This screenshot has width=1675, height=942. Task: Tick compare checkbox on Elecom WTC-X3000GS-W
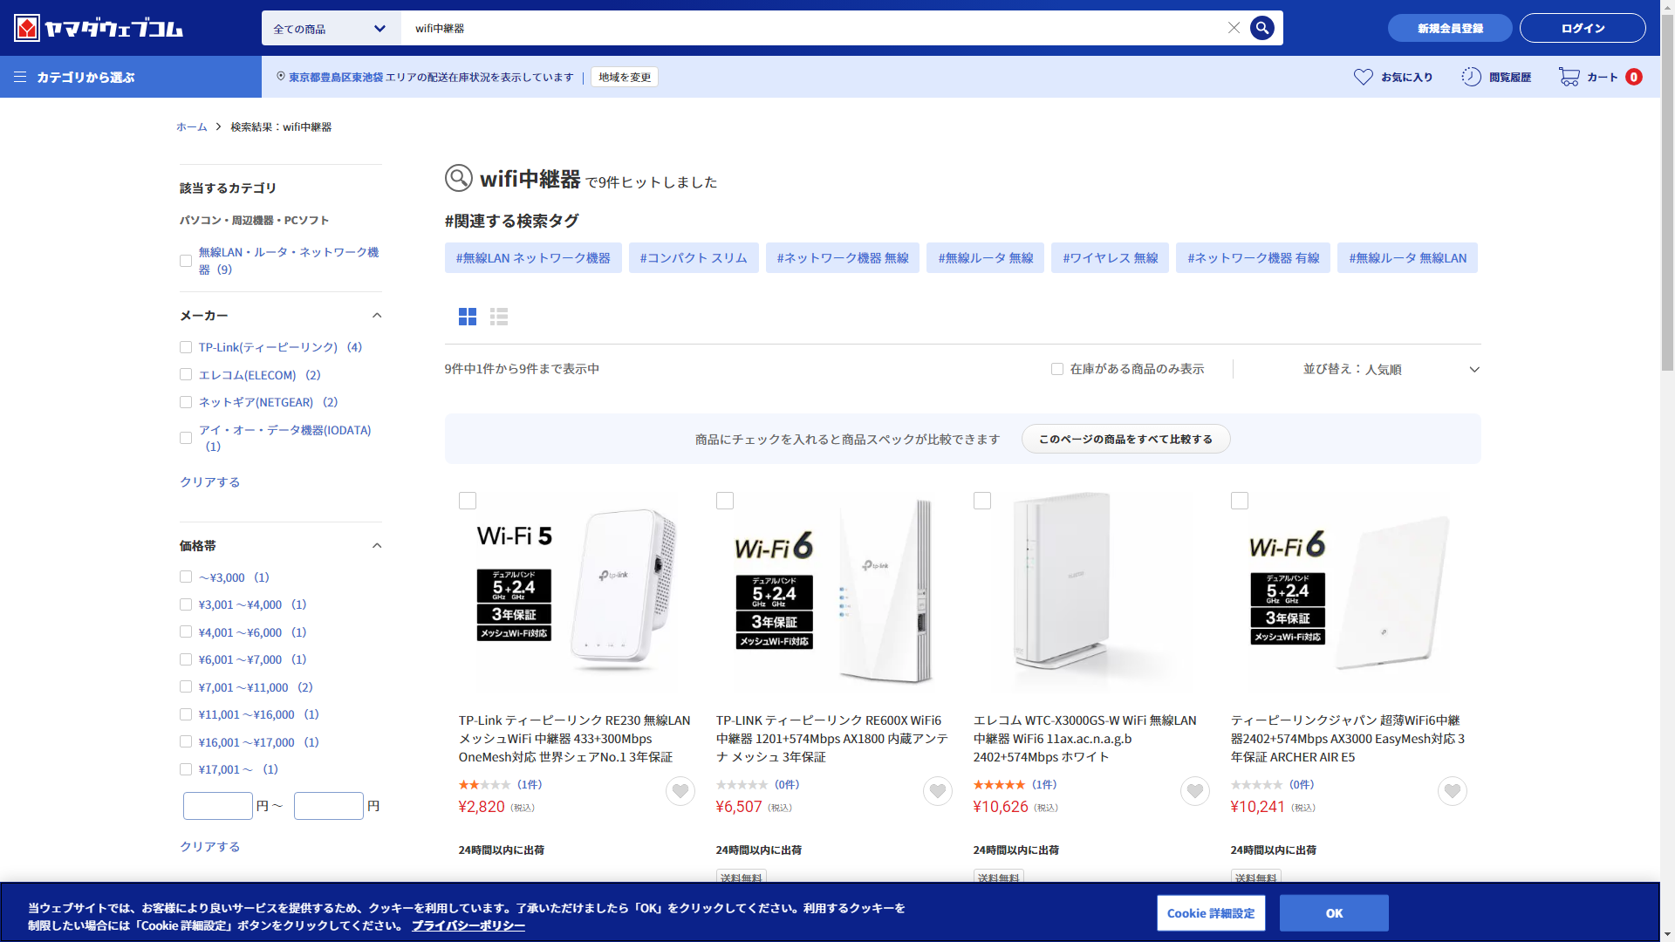(982, 501)
